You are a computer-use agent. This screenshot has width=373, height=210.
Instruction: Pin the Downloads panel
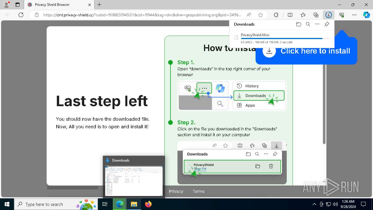(327, 24)
